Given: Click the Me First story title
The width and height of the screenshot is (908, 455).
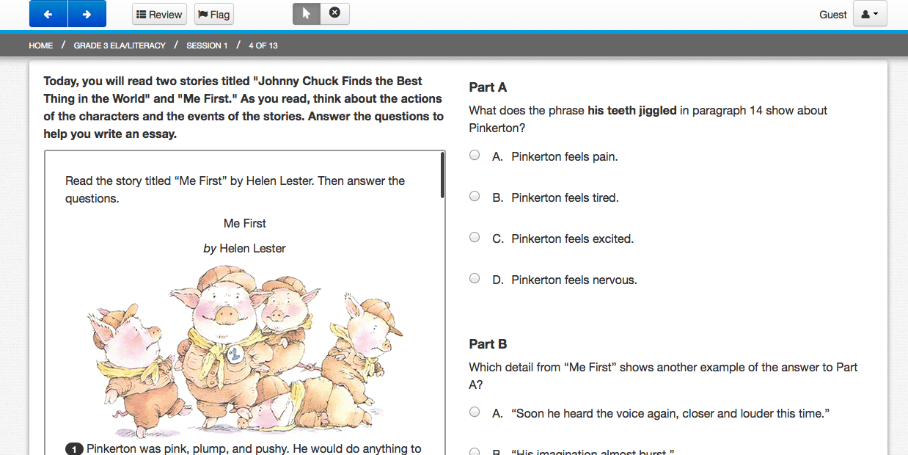Looking at the screenshot, I should (245, 223).
